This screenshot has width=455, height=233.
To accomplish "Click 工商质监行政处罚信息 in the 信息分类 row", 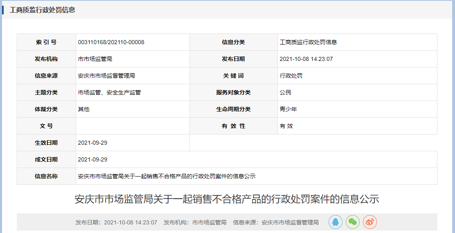I will click(308, 43).
